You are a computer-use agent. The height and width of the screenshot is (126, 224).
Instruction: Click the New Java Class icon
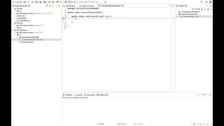click(x=53, y=2)
